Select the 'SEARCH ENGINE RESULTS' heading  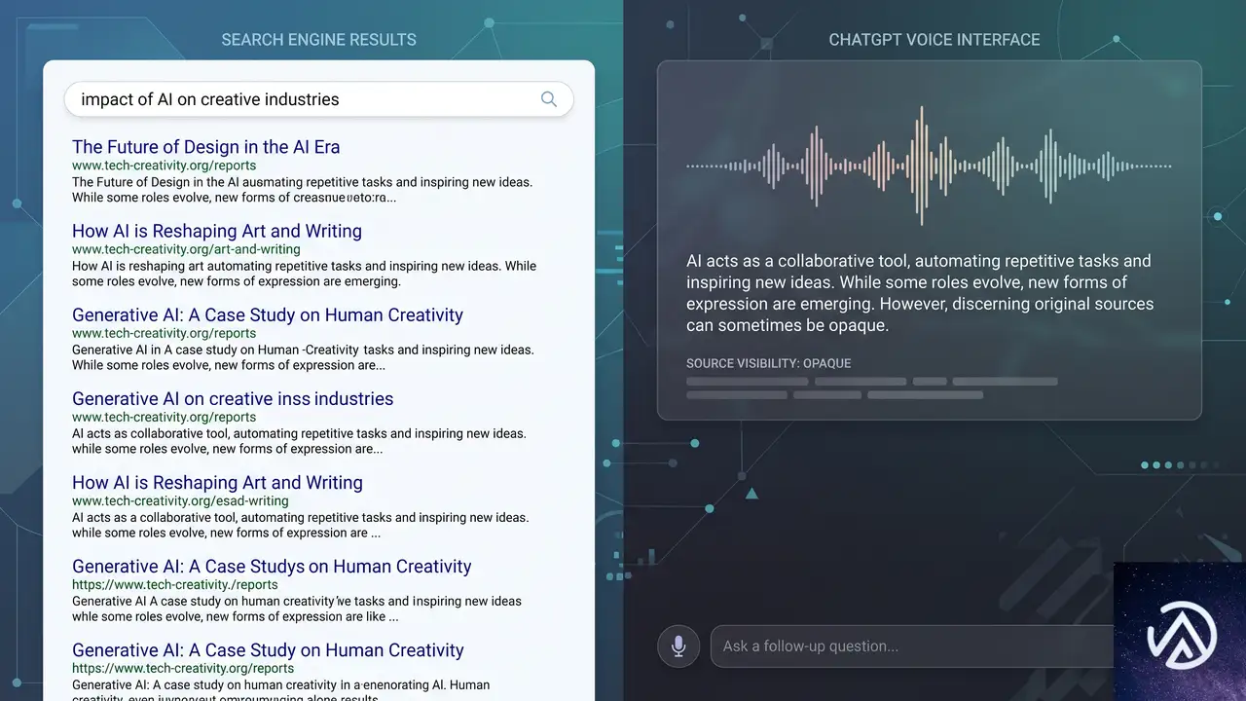(x=318, y=40)
